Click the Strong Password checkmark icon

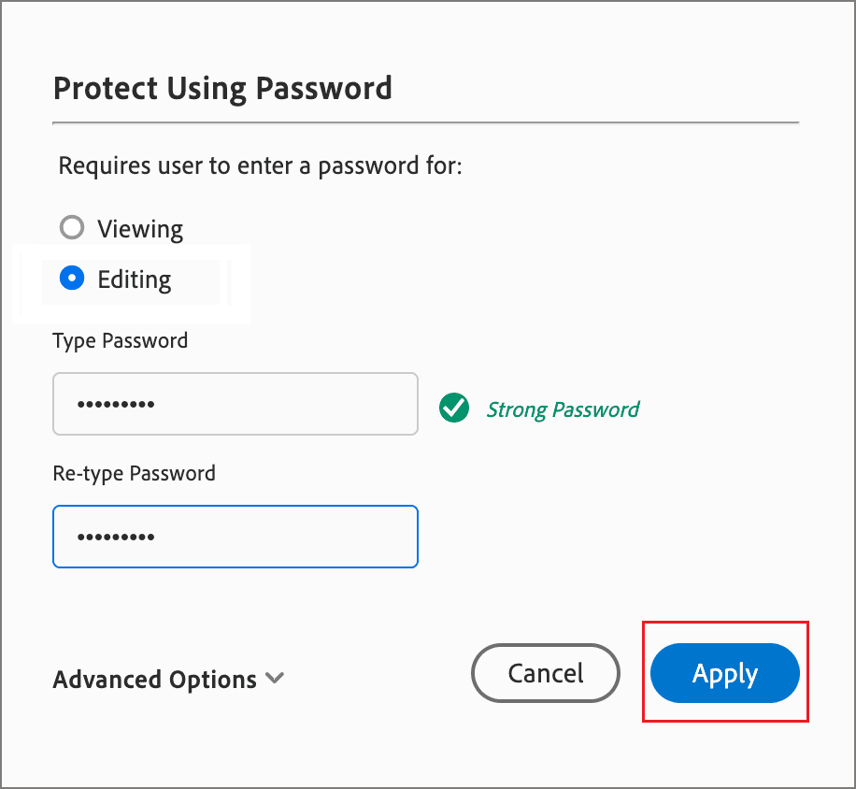[x=453, y=409]
